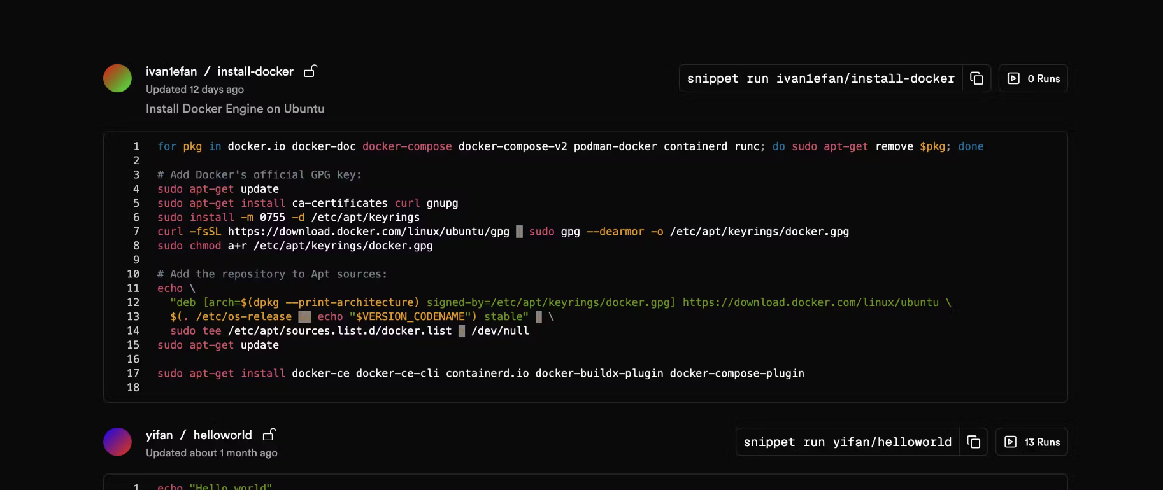Open the ivan1efan user profile link

[x=171, y=71]
